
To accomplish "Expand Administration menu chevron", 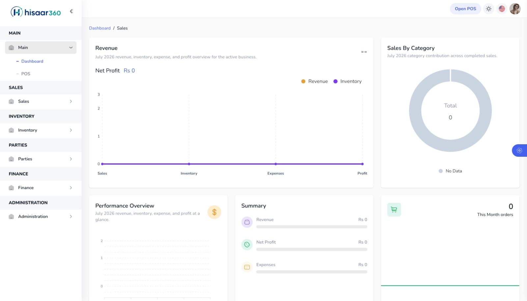I will (71, 217).
